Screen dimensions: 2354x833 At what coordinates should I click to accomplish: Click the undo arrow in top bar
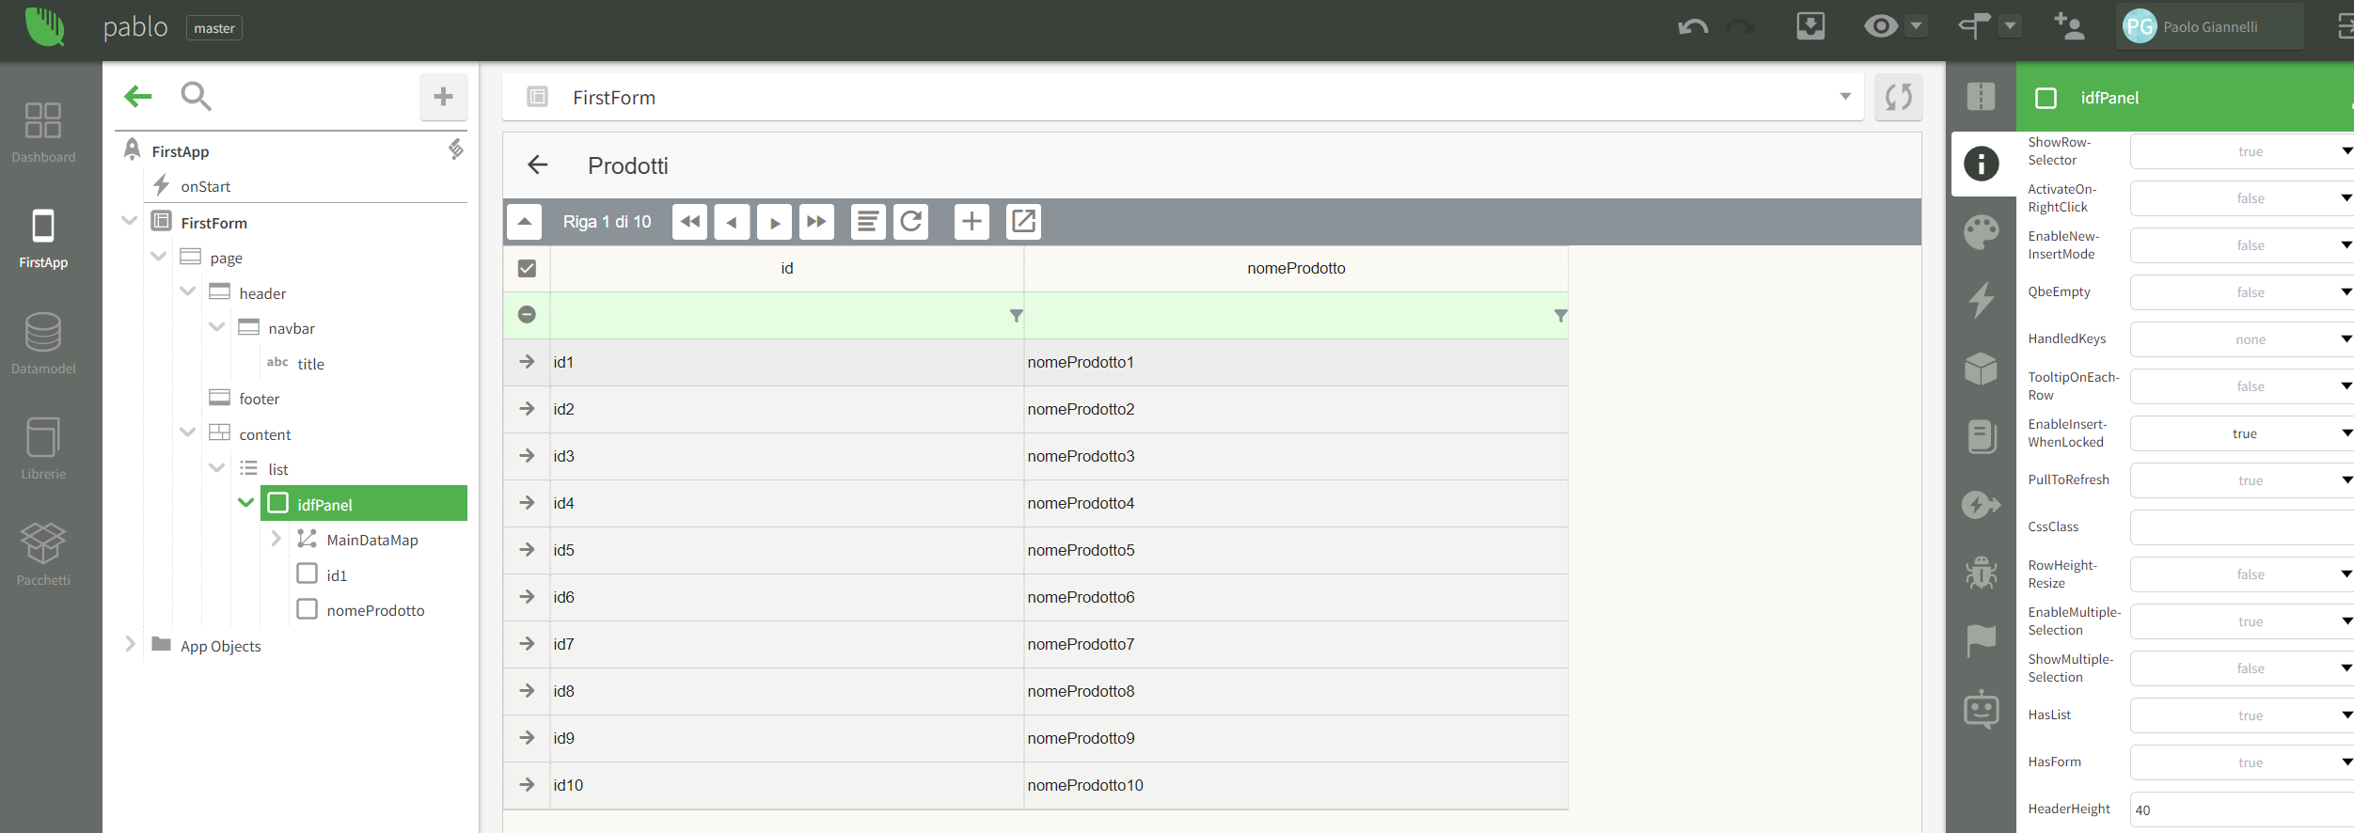point(1692,27)
